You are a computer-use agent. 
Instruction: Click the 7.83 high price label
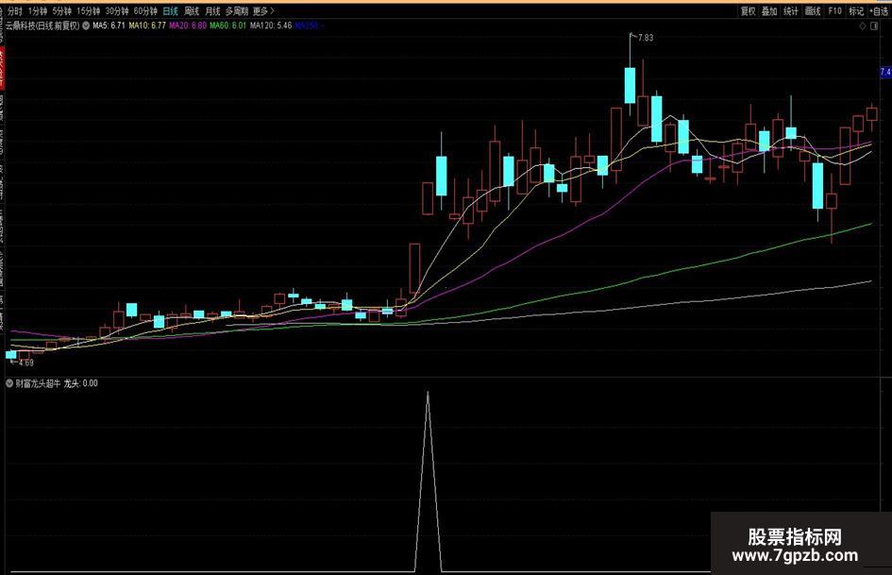(x=646, y=38)
